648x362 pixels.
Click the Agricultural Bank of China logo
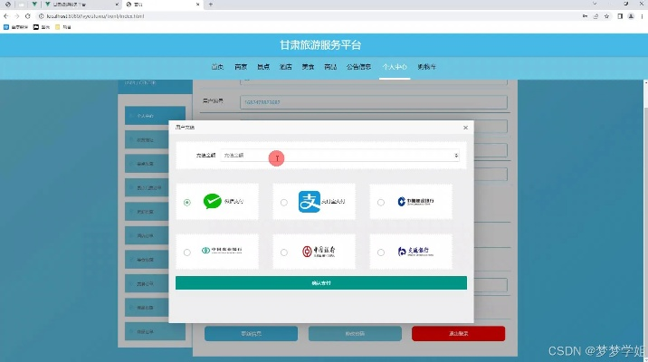pyautogui.click(x=222, y=251)
